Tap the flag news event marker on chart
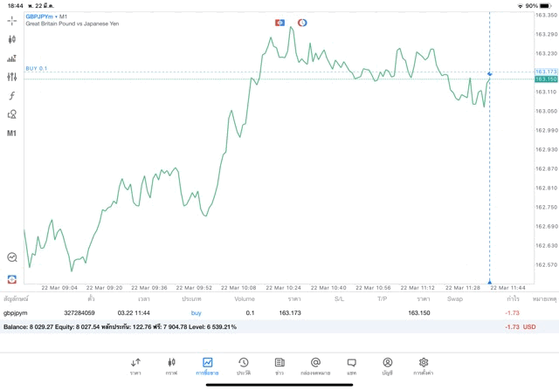The image size is (559, 390). click(279, 22)
